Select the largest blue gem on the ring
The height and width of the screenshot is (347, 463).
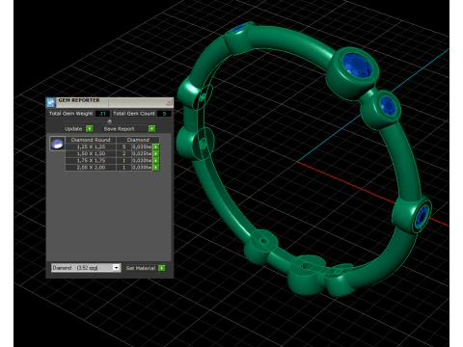tap(357, 66)
